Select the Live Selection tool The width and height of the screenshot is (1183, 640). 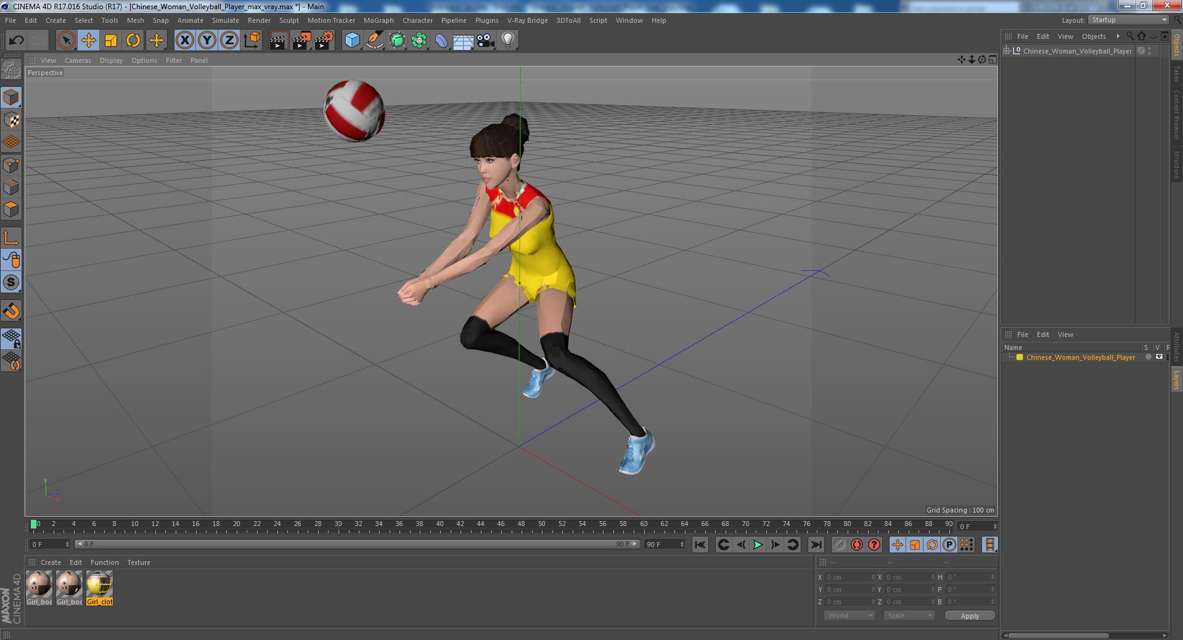(66, 41)
